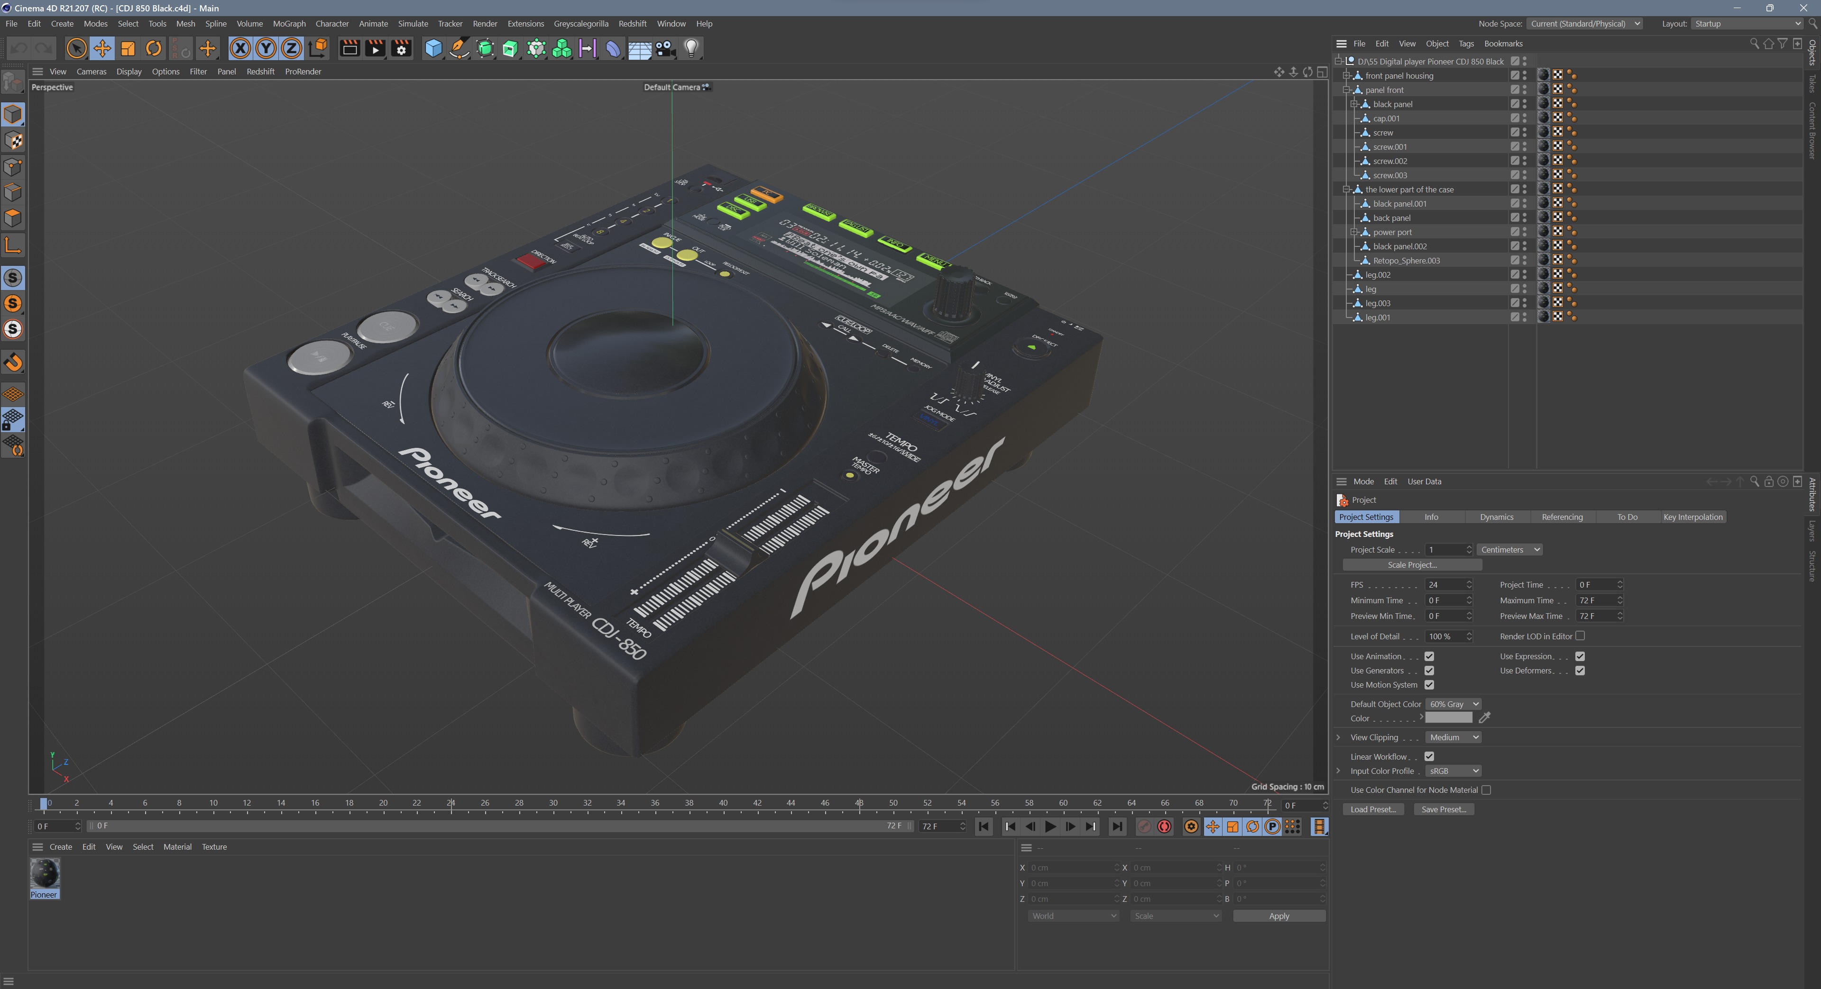
Task: Toggle the X-axis lock
Action: coord(240,49)
